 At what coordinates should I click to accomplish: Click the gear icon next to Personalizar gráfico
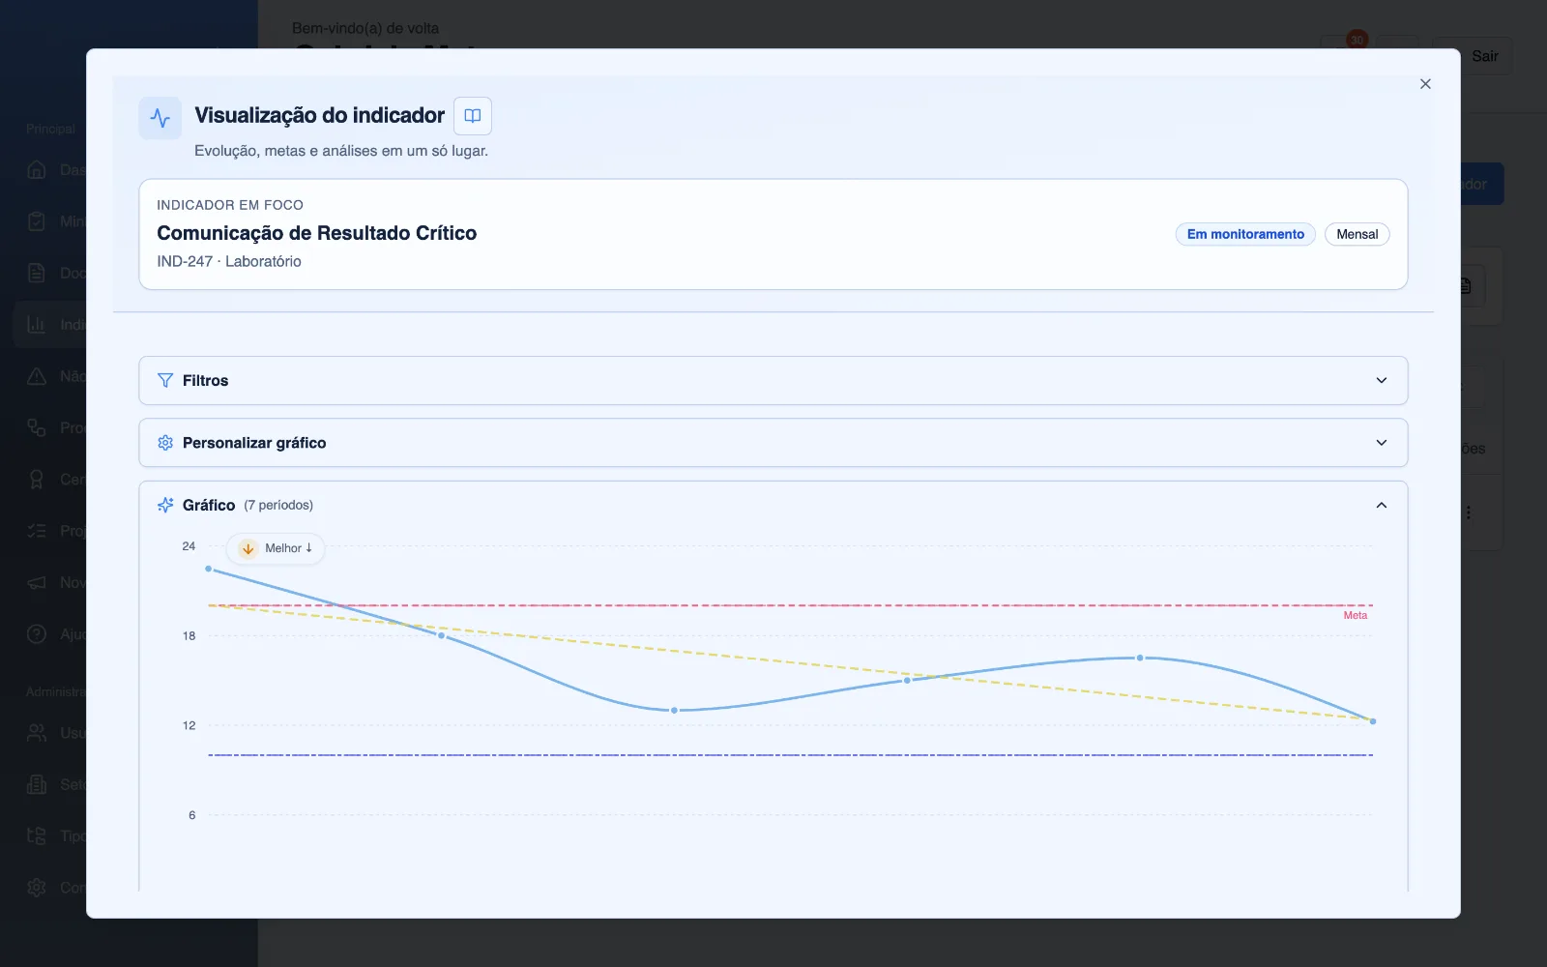click(x=165, y=443)
